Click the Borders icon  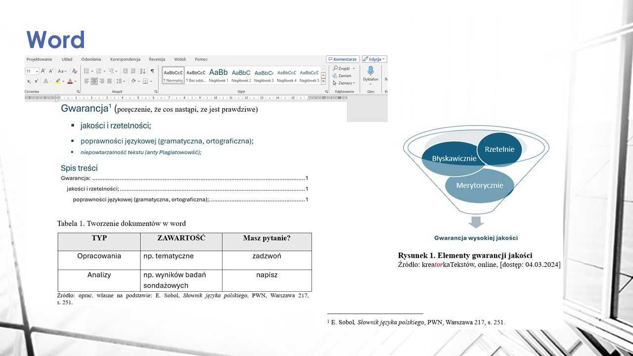point(145,81)
